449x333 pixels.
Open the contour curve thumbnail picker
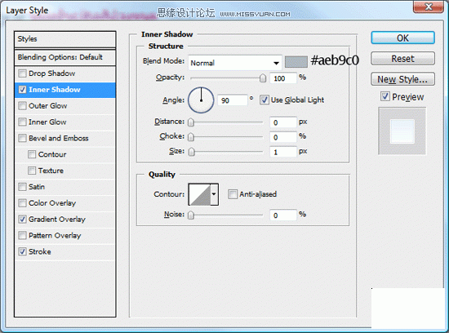click(x=199, y=194)
